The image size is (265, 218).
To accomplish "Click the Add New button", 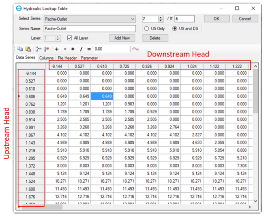I will click(x=122, y=38).
